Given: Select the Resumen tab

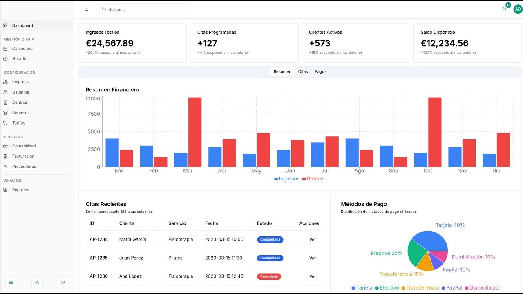Looking at the screenshot, I should coord(282,72).
